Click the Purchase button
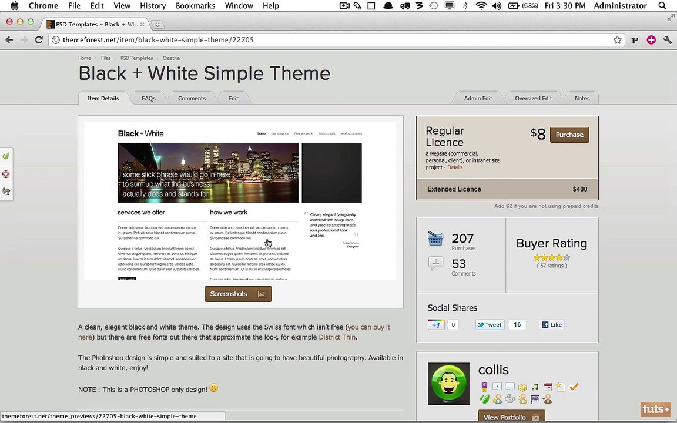 pos(569,135)
